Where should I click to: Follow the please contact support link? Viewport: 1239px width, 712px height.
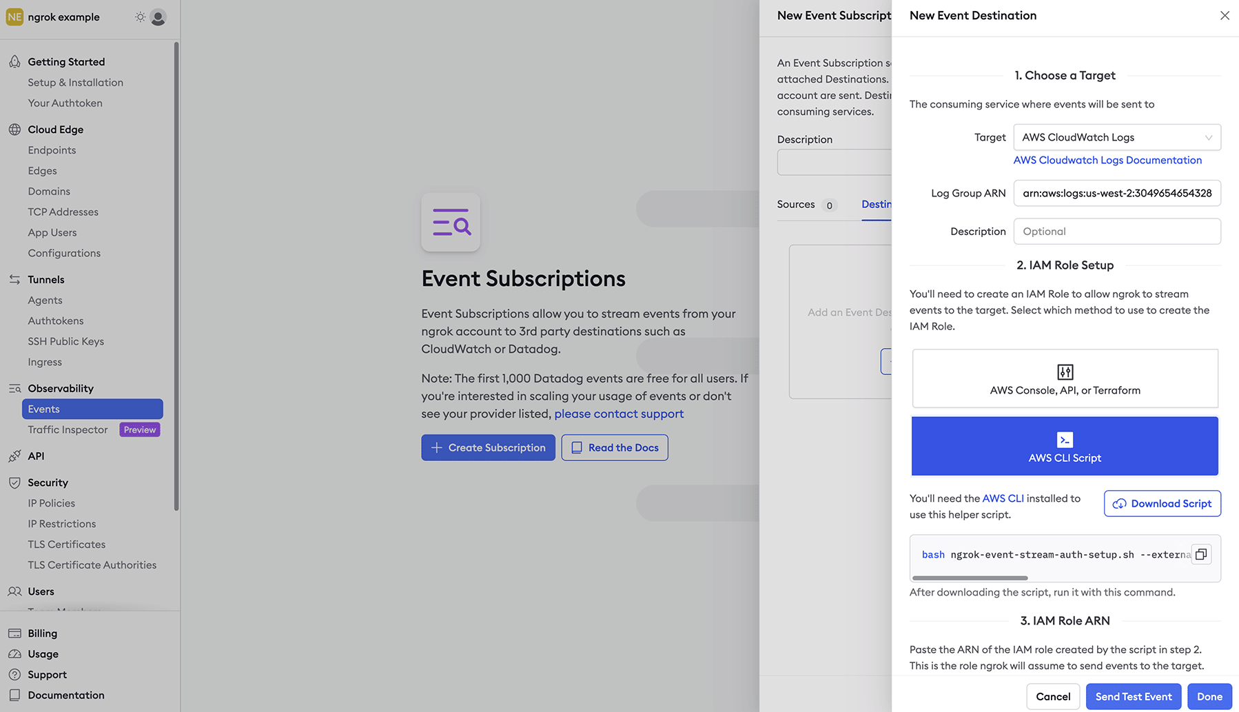619,414
